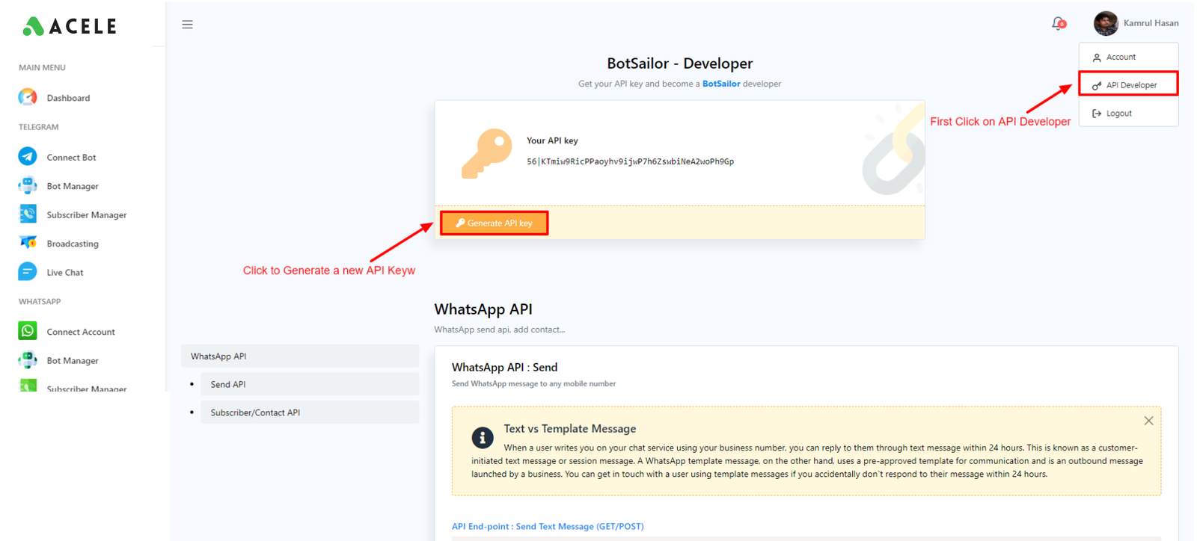Click Telegram Connect Bot paper-plane icon
Screen dimensions: 1197x541
(28, 156)
